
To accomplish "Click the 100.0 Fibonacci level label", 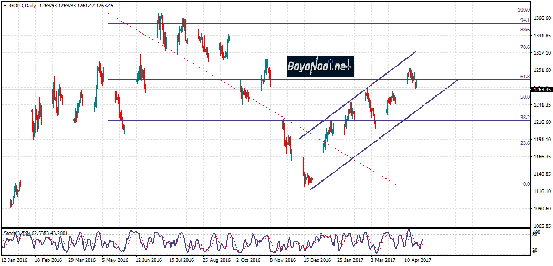I will click(x=524, y=10).
